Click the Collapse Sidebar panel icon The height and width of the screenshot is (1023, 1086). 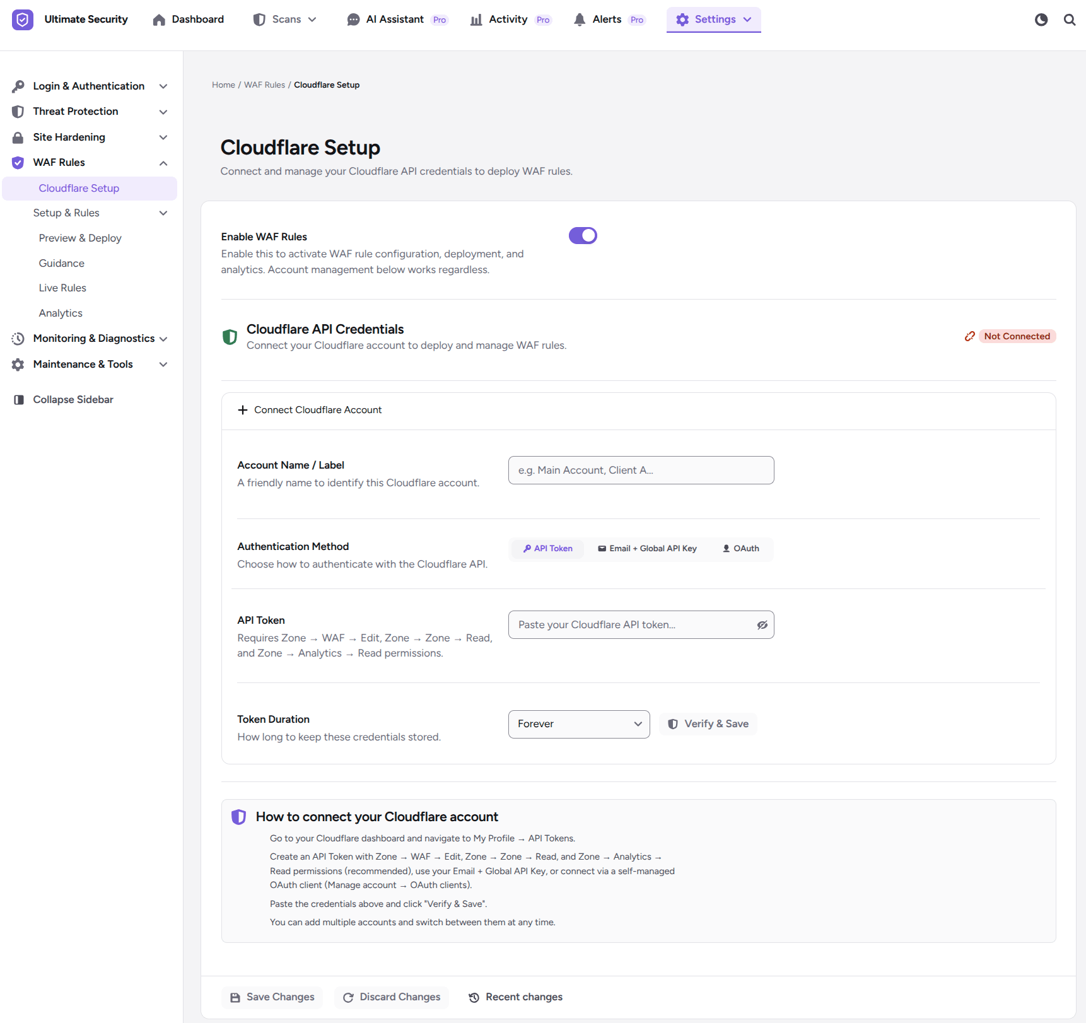point(19,400)
